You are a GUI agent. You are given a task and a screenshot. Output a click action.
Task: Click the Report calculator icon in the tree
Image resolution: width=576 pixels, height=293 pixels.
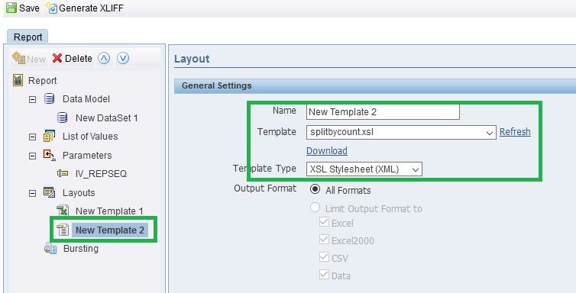point(18,80)
